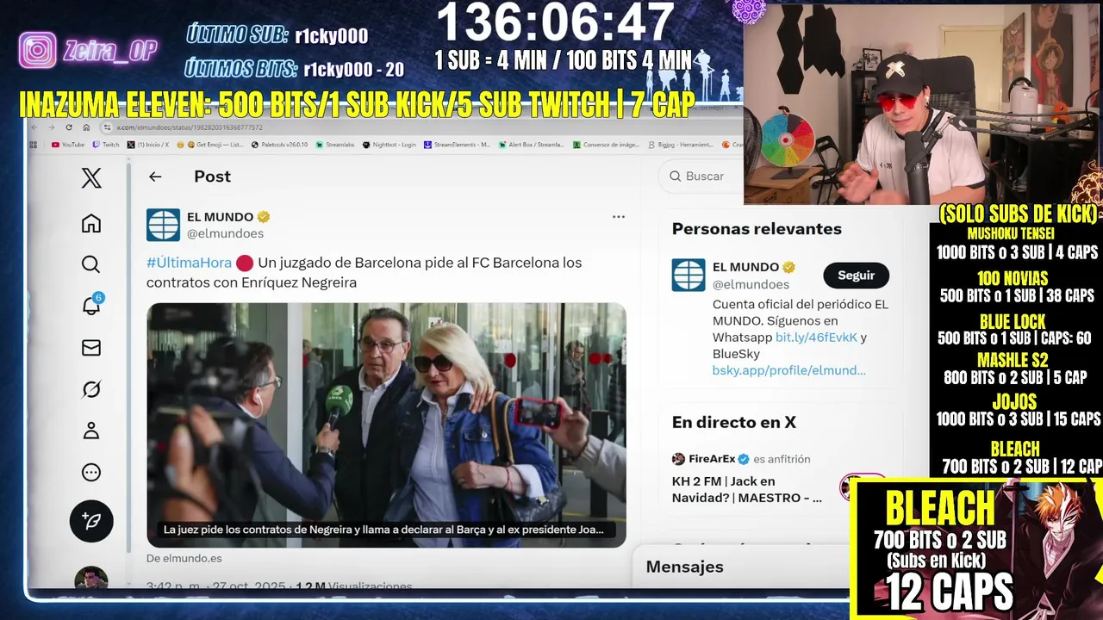Click the account avatar below the sidebar
1103x620 pixels.
[x=91, y=579]
